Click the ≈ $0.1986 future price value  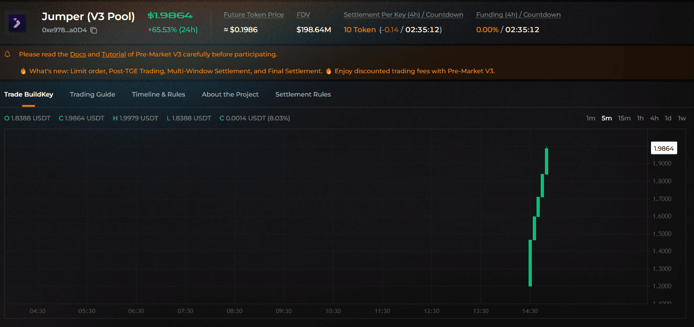pyautogui.click(x=241, y=30)
